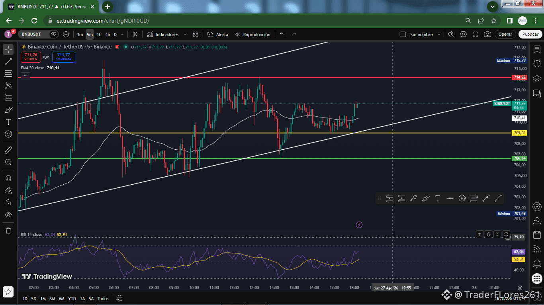Open the watchlist panel in right sidebar
Image resolution: width=544 pixels, height=305 pixels.
537,49
